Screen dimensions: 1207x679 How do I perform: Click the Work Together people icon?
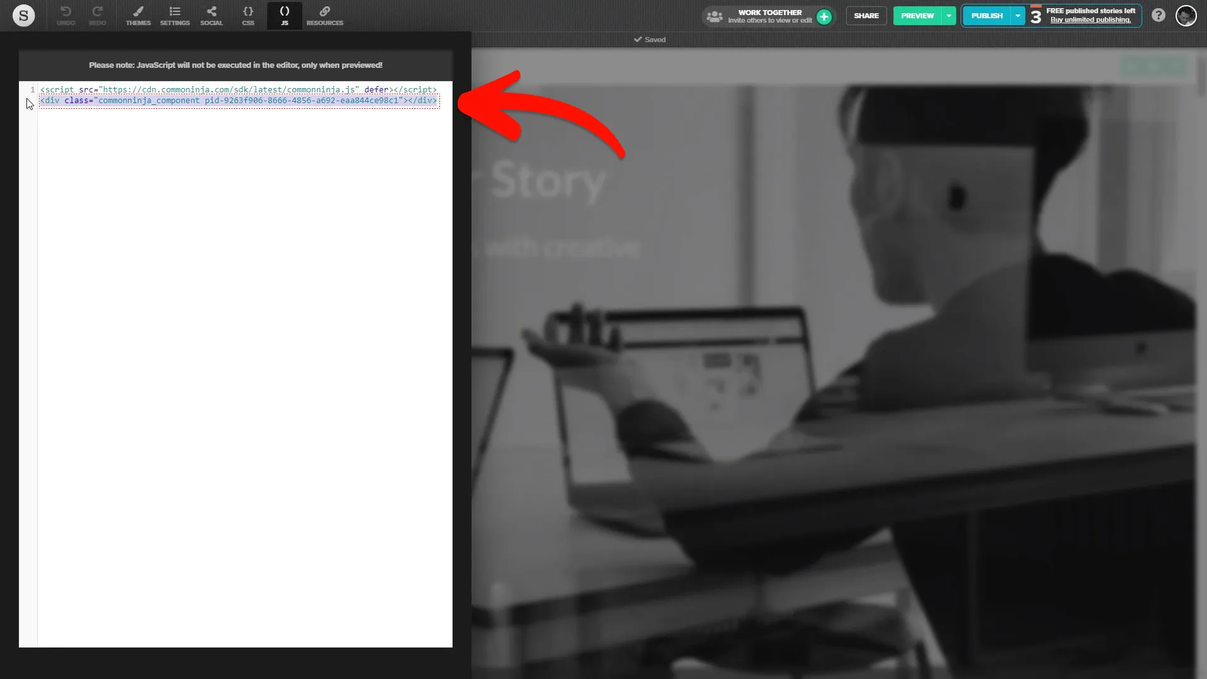click(x=715, y=16)
